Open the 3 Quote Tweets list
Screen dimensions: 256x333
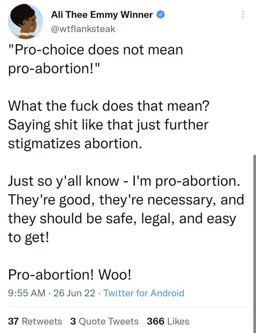(104, 321)
